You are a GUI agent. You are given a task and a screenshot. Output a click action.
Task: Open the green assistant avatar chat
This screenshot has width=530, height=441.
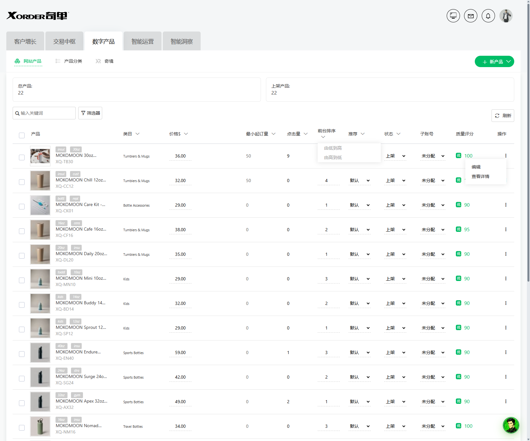(x=511, y=425)
